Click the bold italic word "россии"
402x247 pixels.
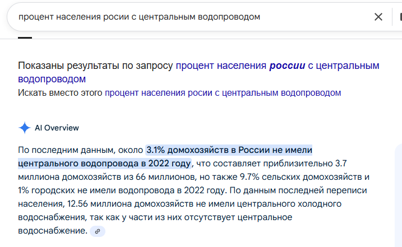pos(287,66)
